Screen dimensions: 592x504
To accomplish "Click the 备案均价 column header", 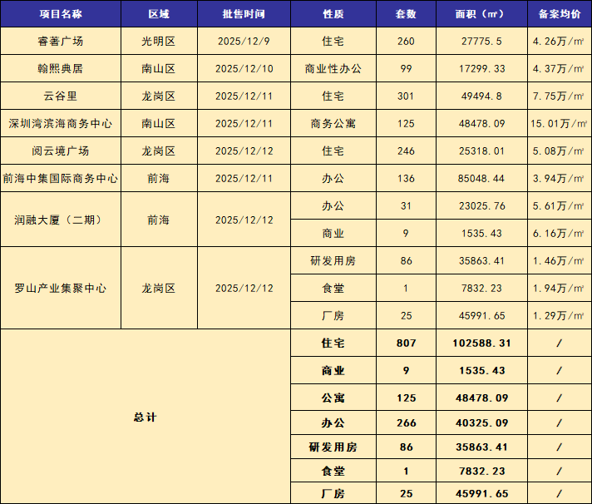I will point(560,14).
